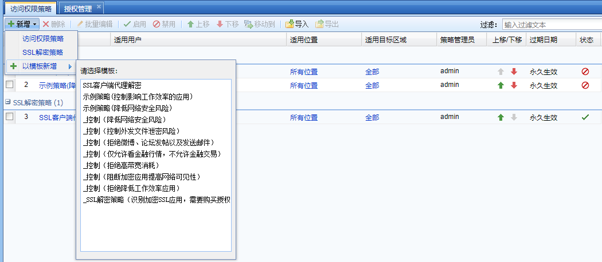Click the enable (启用) checkmark toolbar button

[x=127, y=24]
